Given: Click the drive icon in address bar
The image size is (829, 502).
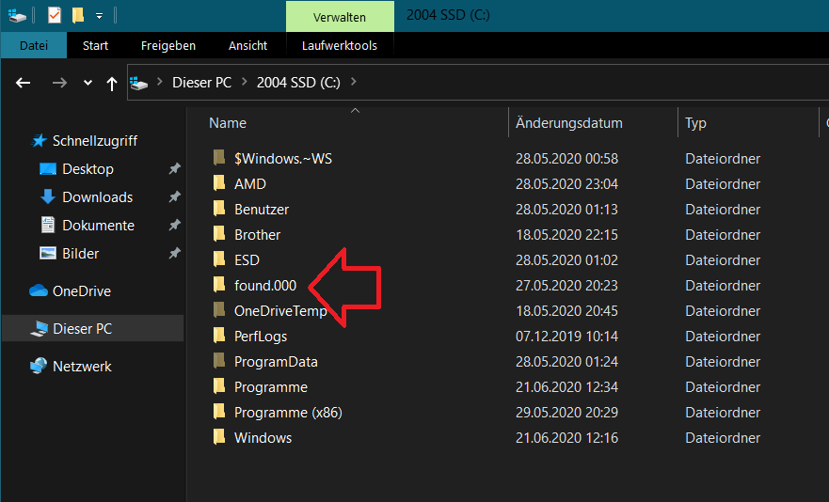Looking at the screenshot, I should click(139, 83).
